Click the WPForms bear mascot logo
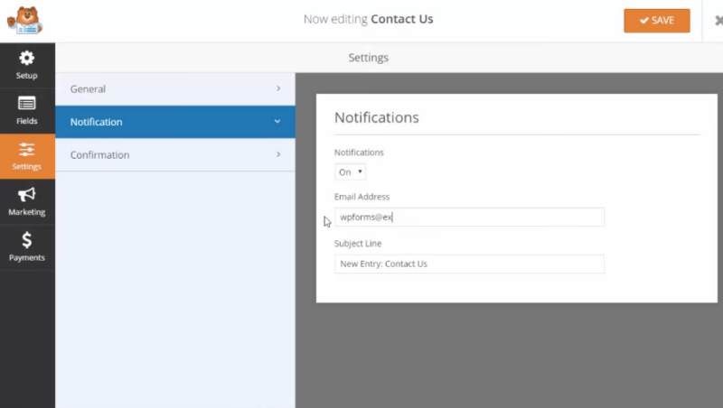723x408 pixels. (x=27, y=20)
